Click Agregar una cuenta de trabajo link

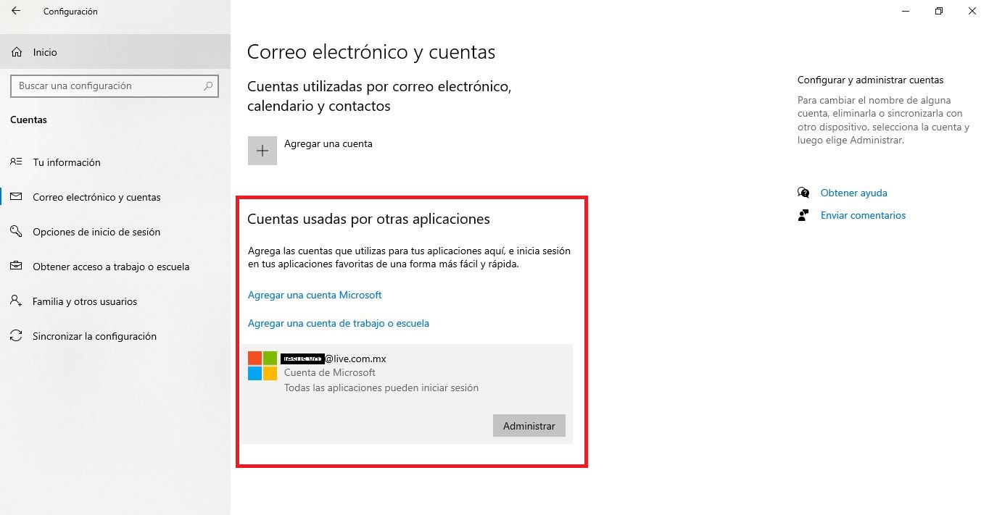339,323
